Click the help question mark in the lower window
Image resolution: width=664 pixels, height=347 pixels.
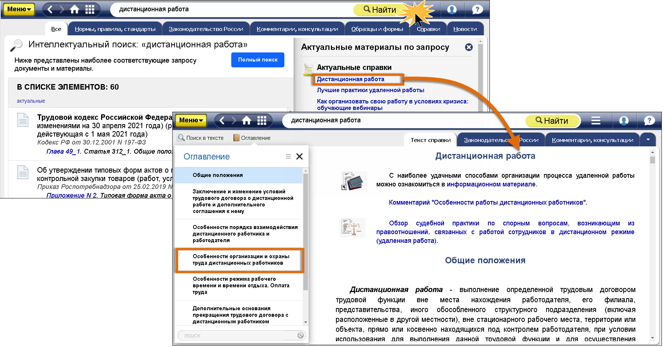649,121
